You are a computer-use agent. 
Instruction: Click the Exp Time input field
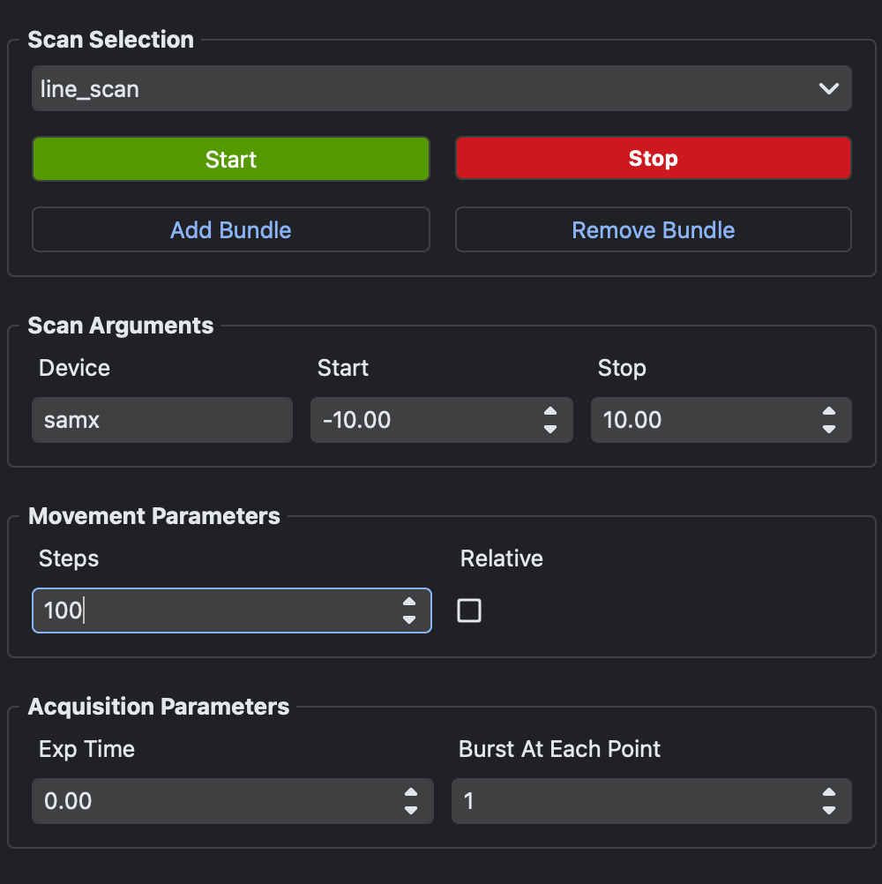[x=212, y=801]
